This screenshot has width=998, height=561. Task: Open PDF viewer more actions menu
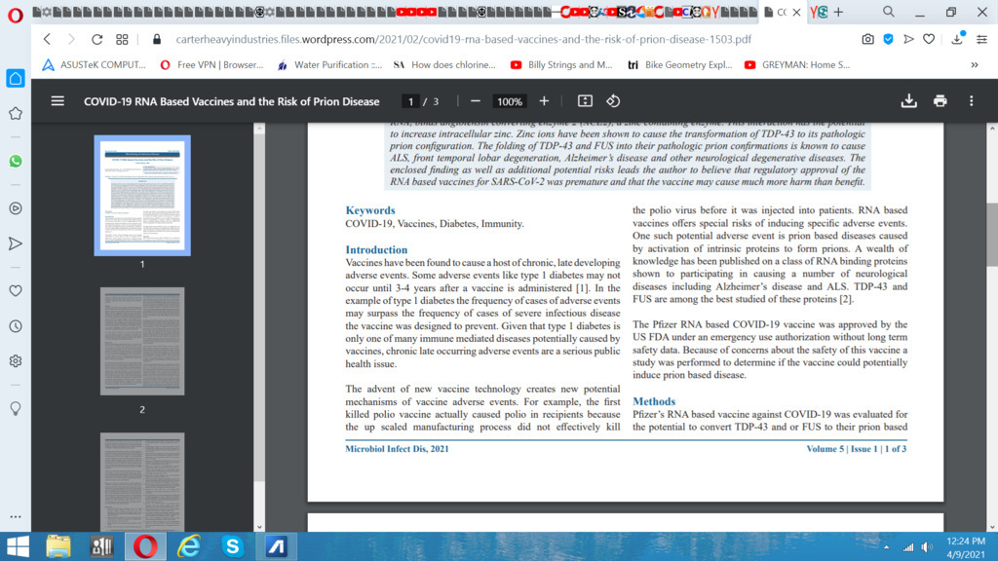click(971, 101)
